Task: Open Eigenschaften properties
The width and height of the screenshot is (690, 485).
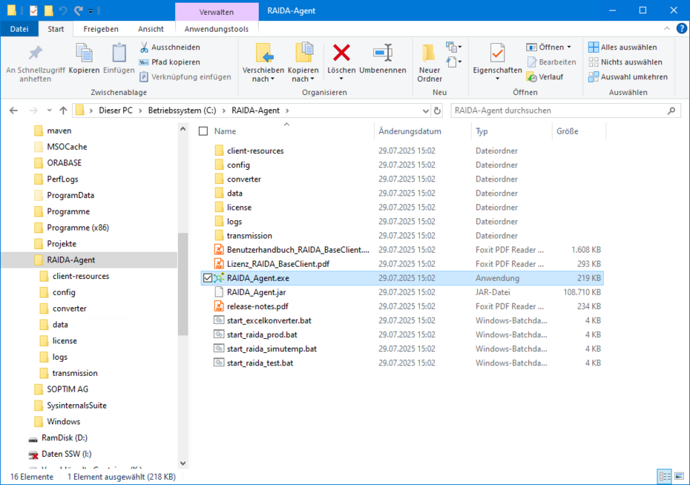Action: point(497,62)
